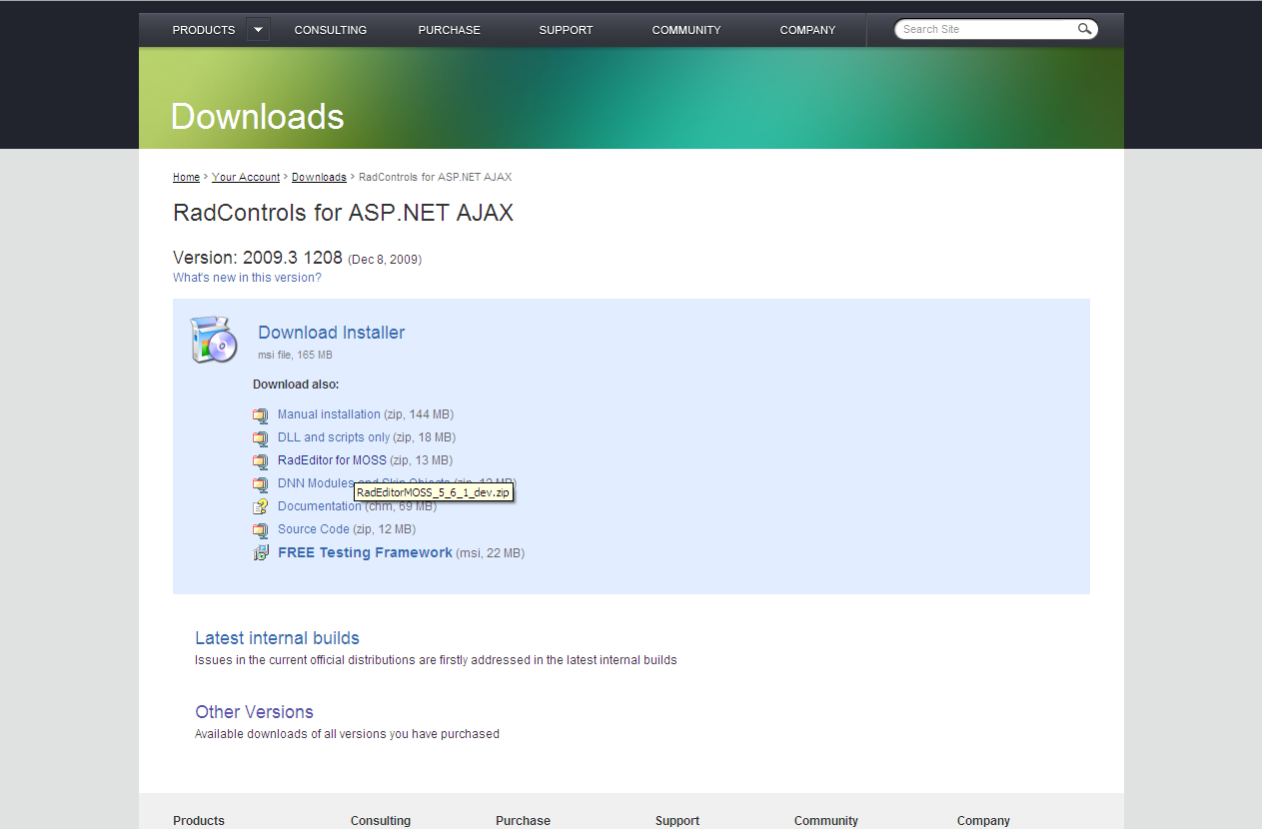Click the footer Community heading
This screenshot has height=829, width=1262.
(x=826, y=821)
